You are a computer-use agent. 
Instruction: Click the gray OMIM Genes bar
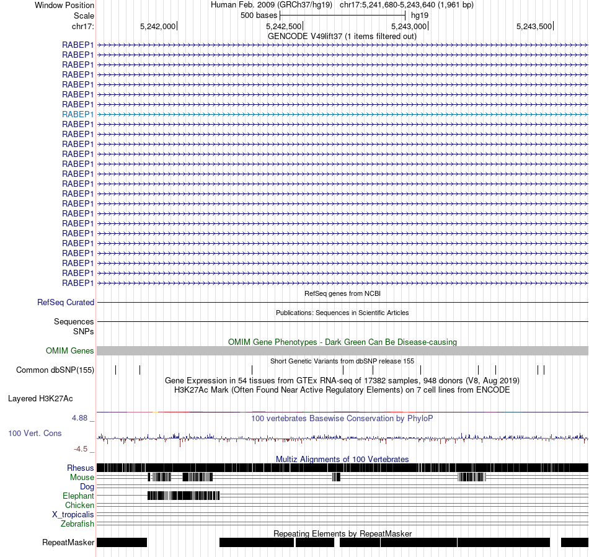(342, 350)
